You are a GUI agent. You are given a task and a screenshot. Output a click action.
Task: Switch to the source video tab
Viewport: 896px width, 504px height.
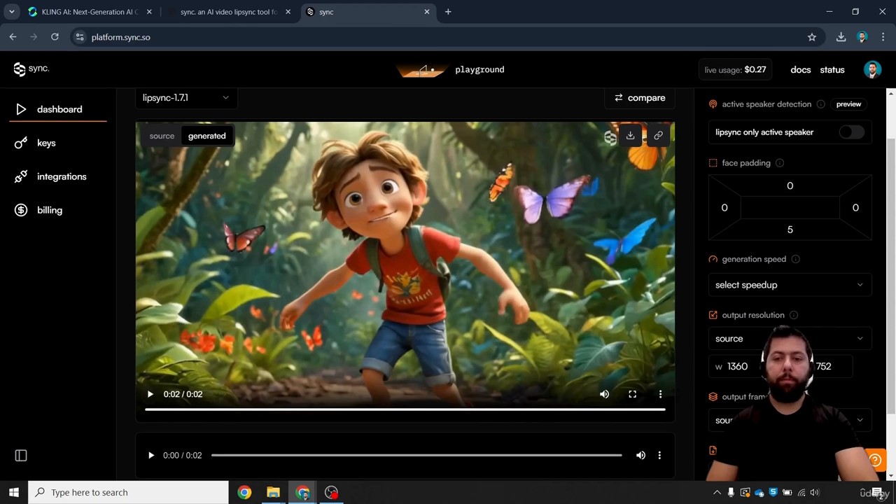pyautogui.click(x=162, y=136)
